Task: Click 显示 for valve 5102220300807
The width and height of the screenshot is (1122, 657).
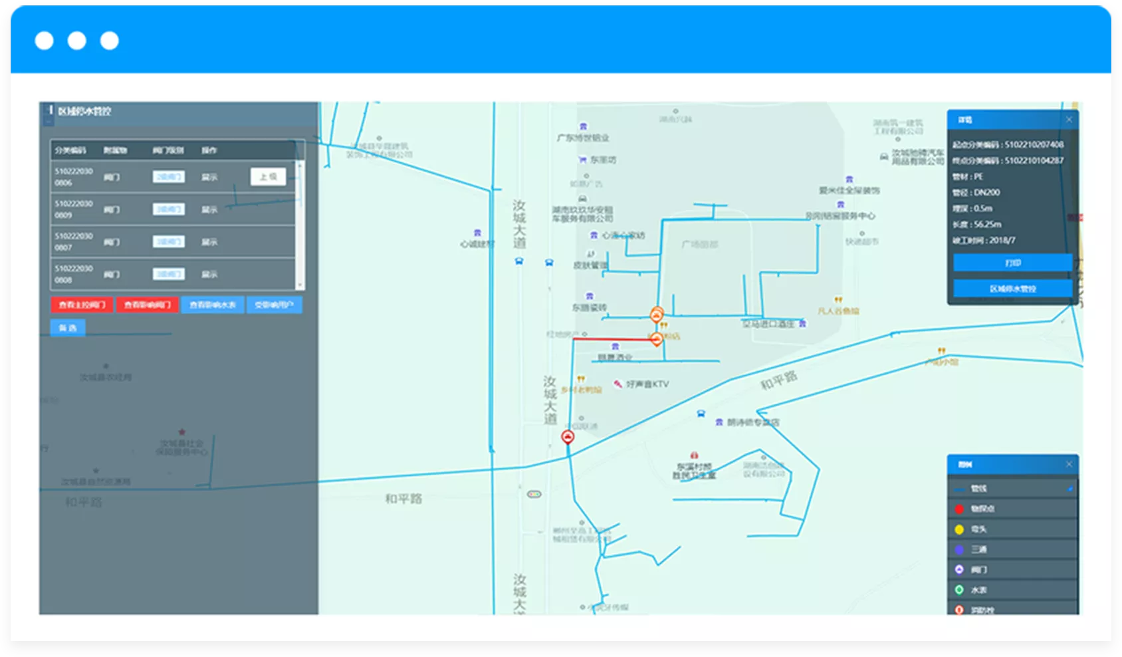Action: tap(209, 242)
